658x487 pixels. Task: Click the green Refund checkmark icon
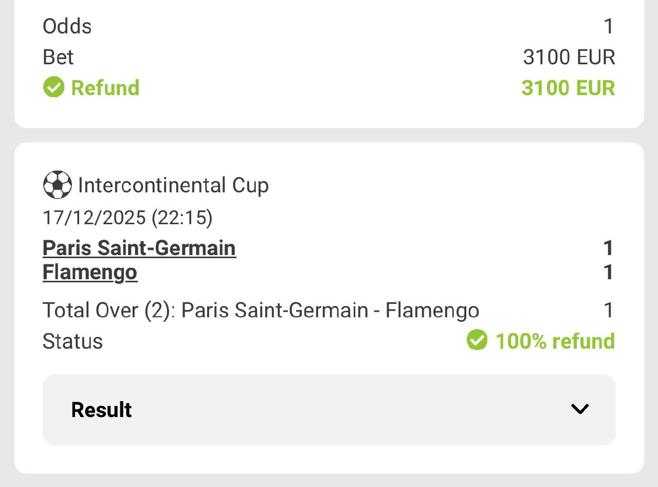[53, 87]
